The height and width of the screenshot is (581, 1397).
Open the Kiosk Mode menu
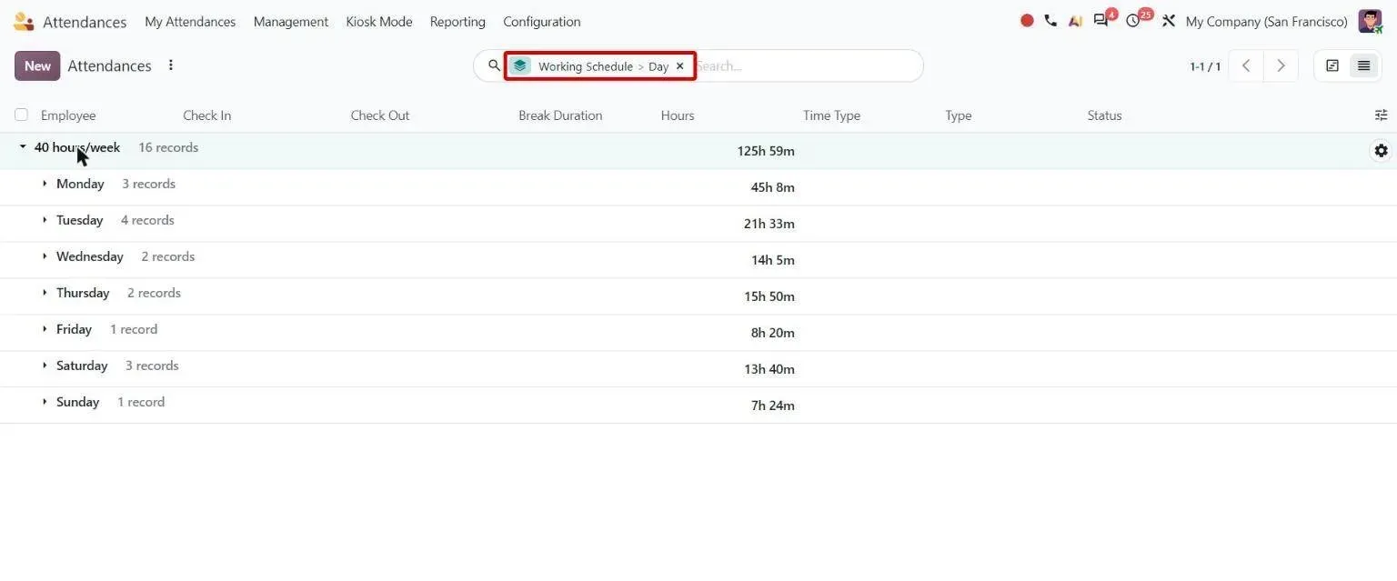click(x=379, y=22)
